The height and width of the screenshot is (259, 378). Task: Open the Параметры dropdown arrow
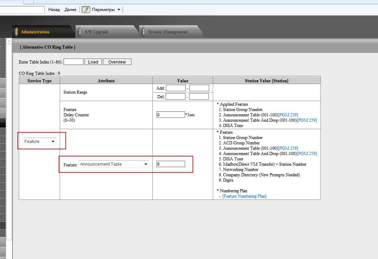[x=119, y=10]
